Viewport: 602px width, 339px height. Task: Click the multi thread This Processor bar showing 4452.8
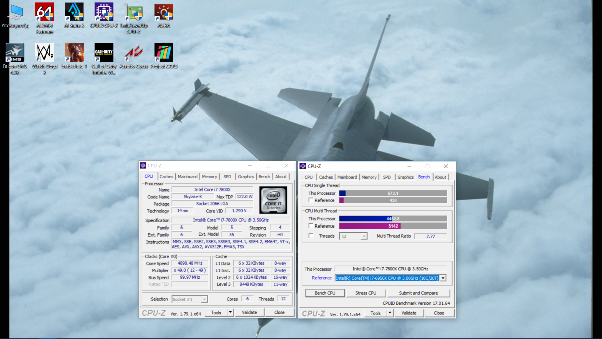pos(393,219)
